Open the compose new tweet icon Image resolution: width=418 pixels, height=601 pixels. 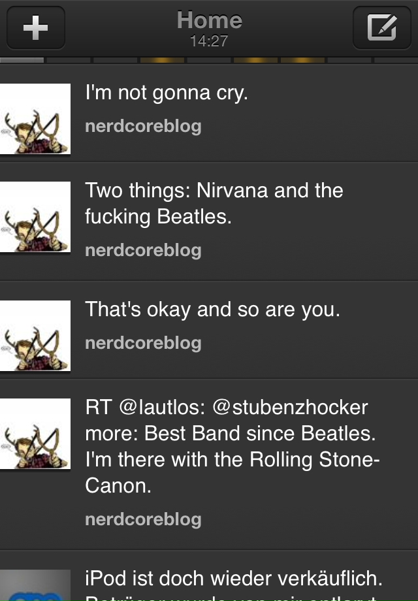click(381, 27)
